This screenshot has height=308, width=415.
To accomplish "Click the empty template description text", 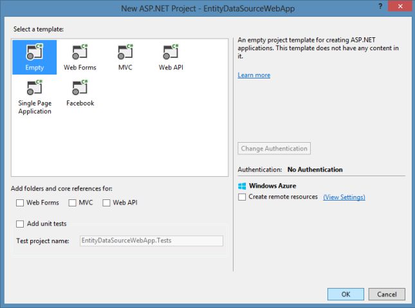I will [318, 48].
